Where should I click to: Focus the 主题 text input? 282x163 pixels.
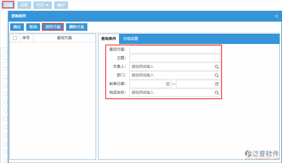tap(175, 58)
